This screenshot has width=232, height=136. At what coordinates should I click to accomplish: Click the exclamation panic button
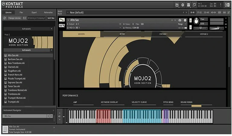coord(221,5)
